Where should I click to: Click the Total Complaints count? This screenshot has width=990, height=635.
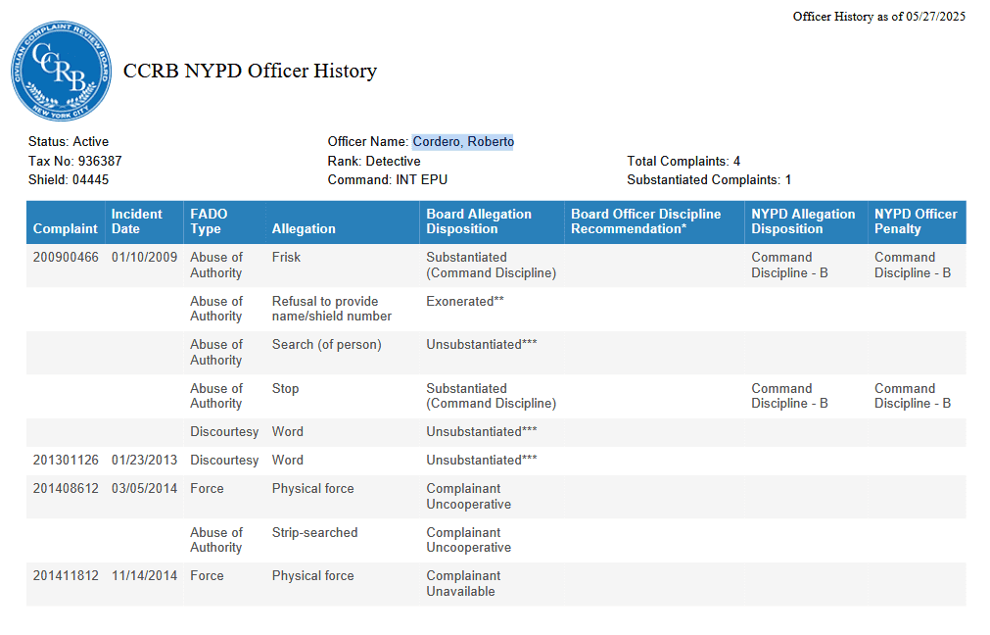tap(684, 160)
